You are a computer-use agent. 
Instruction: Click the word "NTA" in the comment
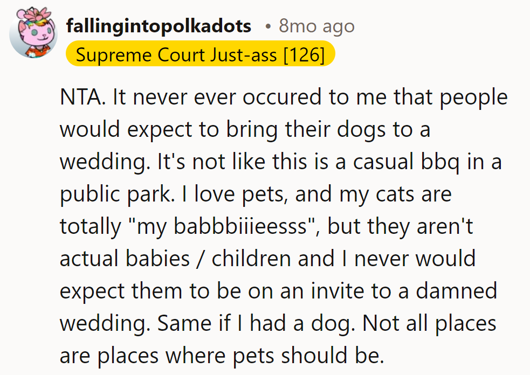[78, 98]
